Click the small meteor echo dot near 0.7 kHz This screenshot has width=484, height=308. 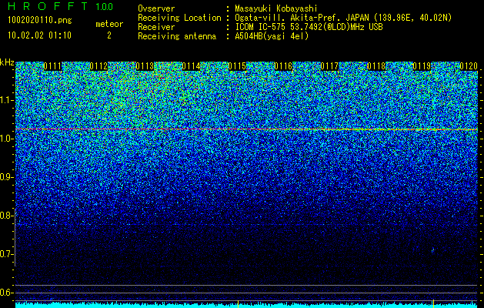click(432, 250)
